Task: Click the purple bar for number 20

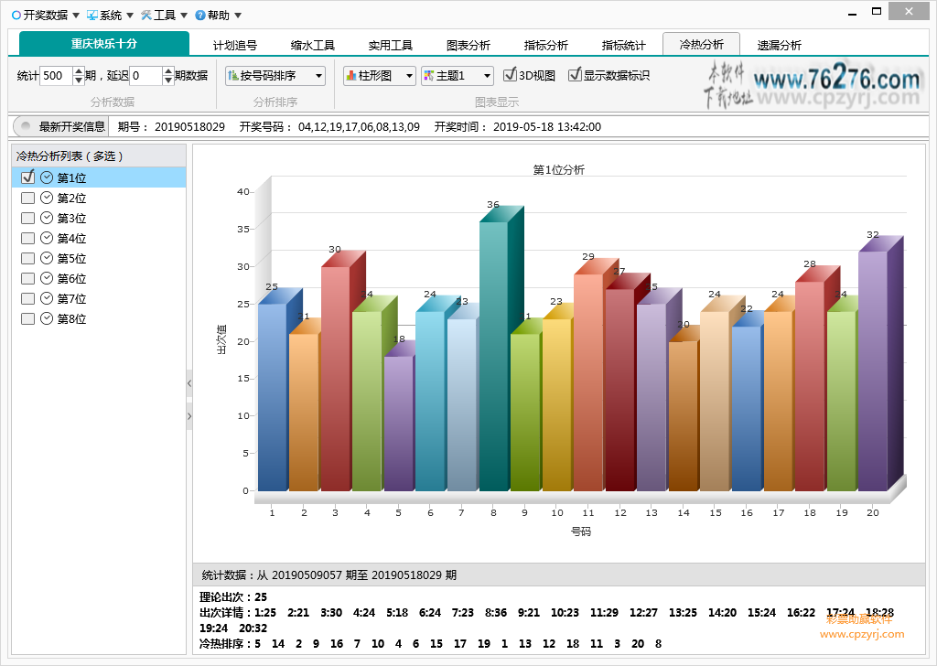Action: click(x=873, y=371)
